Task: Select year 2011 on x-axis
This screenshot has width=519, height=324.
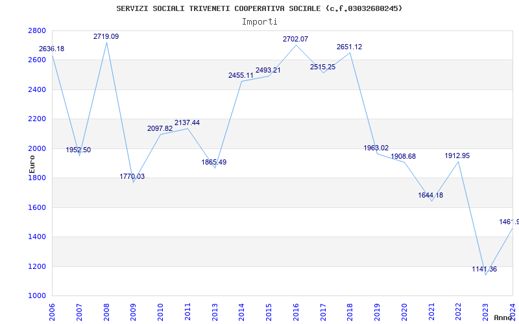Action: 187,312
